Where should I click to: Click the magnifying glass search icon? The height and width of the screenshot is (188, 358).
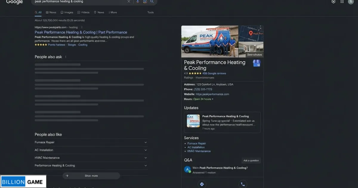(x=152, y=1)
